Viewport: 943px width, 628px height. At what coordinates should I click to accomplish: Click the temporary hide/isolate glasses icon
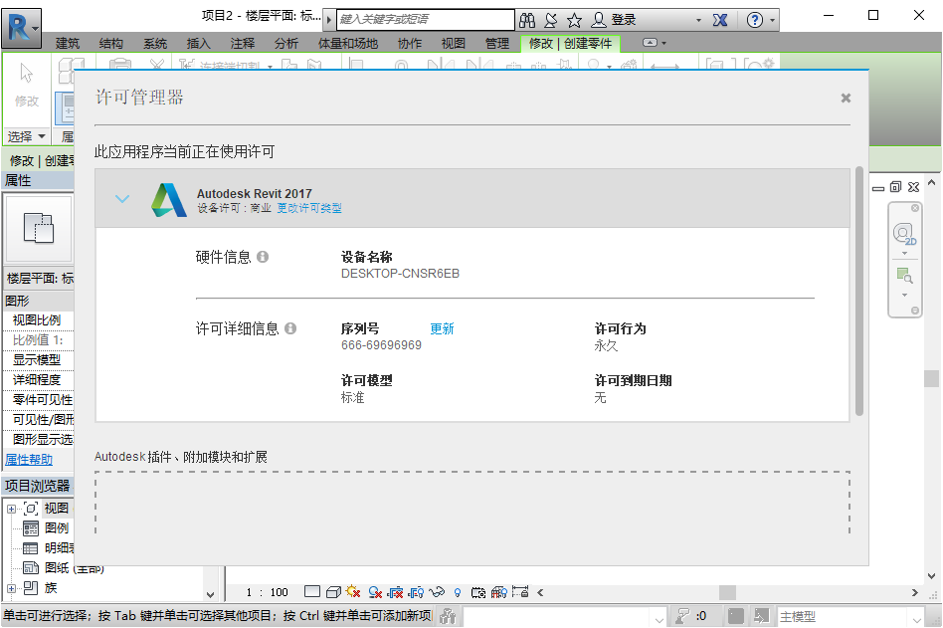pyautogui.click(x=438, y=592)
